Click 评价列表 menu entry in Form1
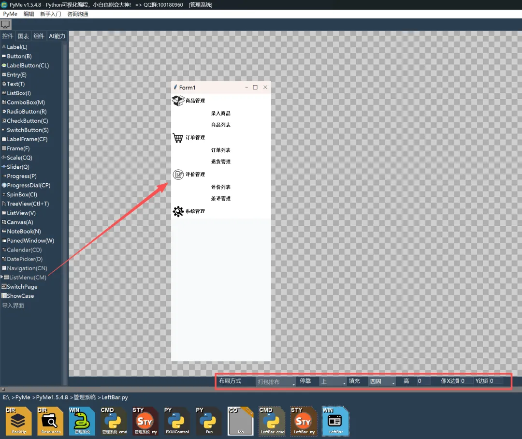Viewport: 522px width, 439px height. pos(221,187)
